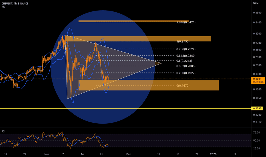Click the 26 date label on time axis
This screenshot has height=157, width=266.
pyautogui.click(x=197, y=154)
